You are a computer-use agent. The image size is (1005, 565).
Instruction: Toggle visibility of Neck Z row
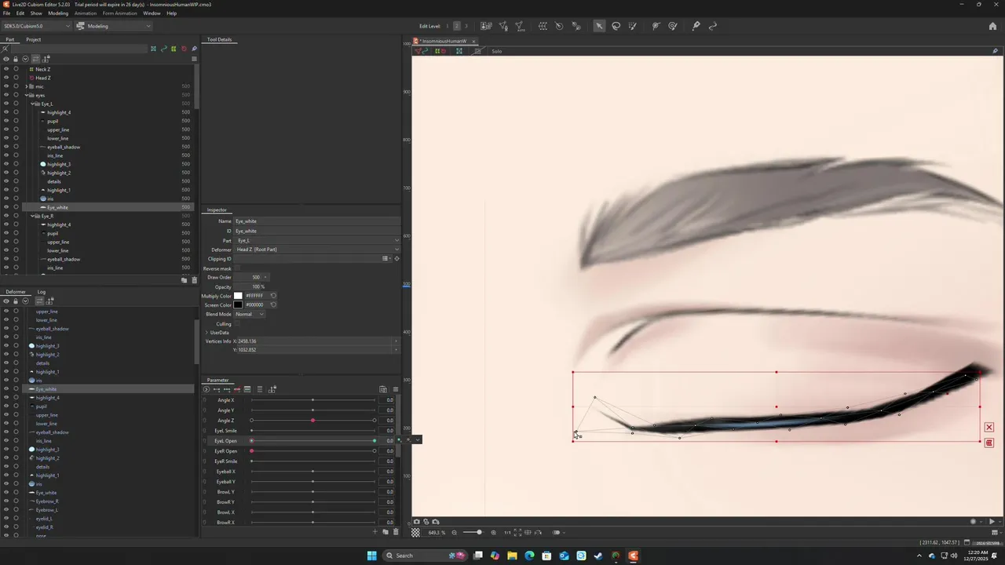[x=5, y=69]
